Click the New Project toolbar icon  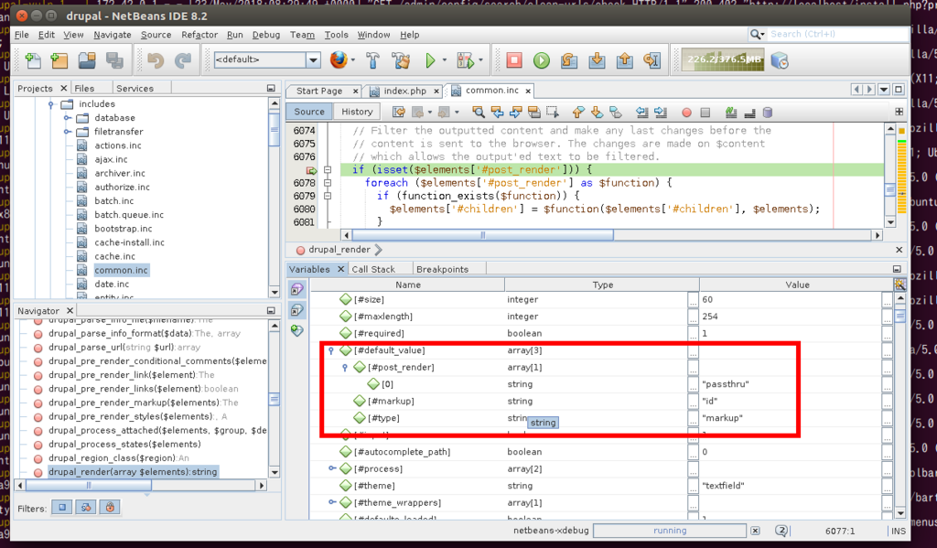(x=59, y=59)
